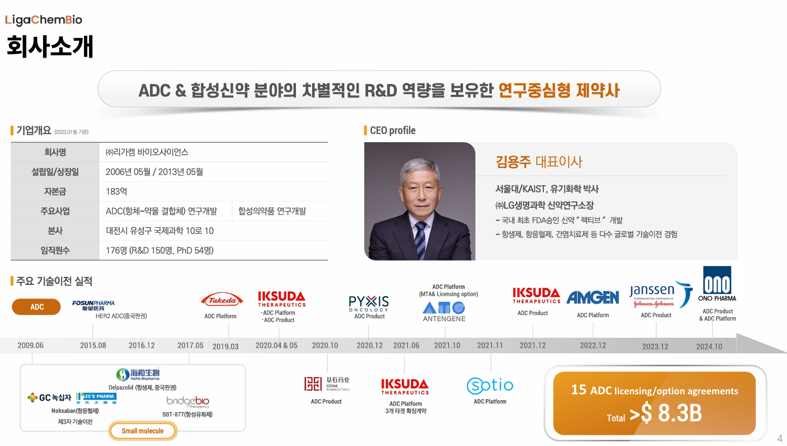The width and height of the screenshot is (787, 446).
Task: Click the MTA& Licensing option text
Action: click(x=448, y=294)
